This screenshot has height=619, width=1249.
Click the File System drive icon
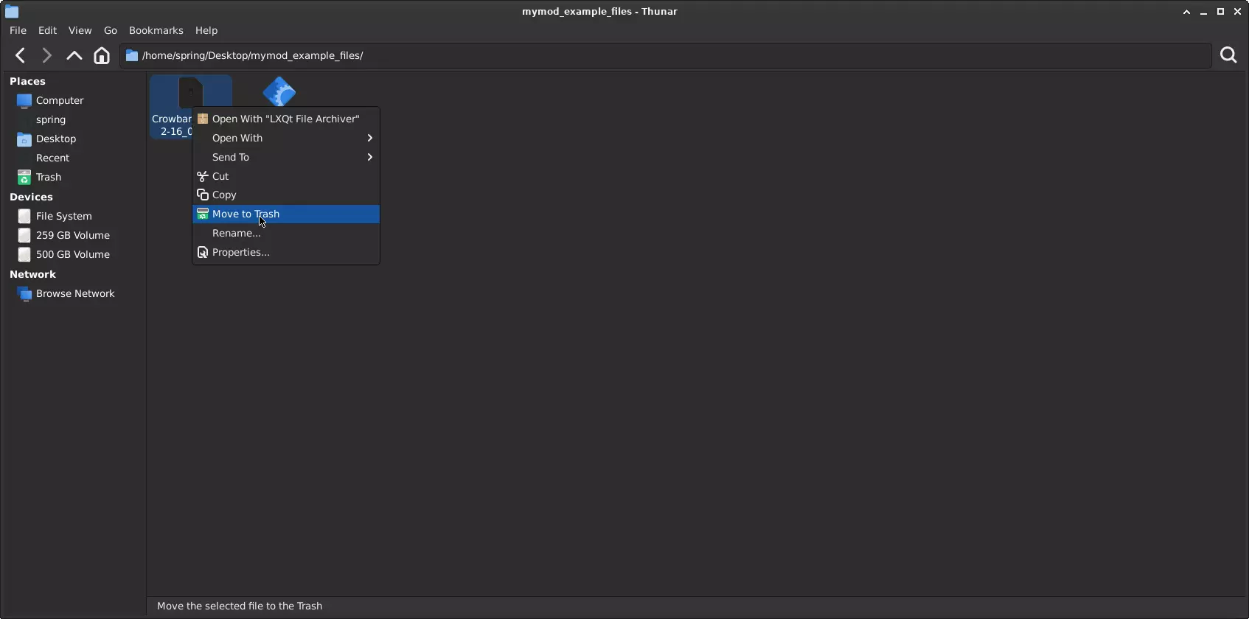point(24,217)
